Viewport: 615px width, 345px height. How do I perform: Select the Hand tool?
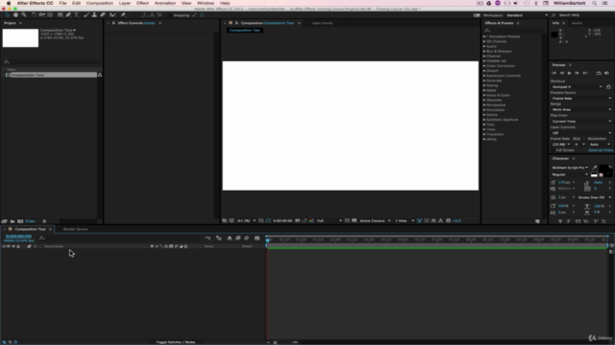coord(15,15)
